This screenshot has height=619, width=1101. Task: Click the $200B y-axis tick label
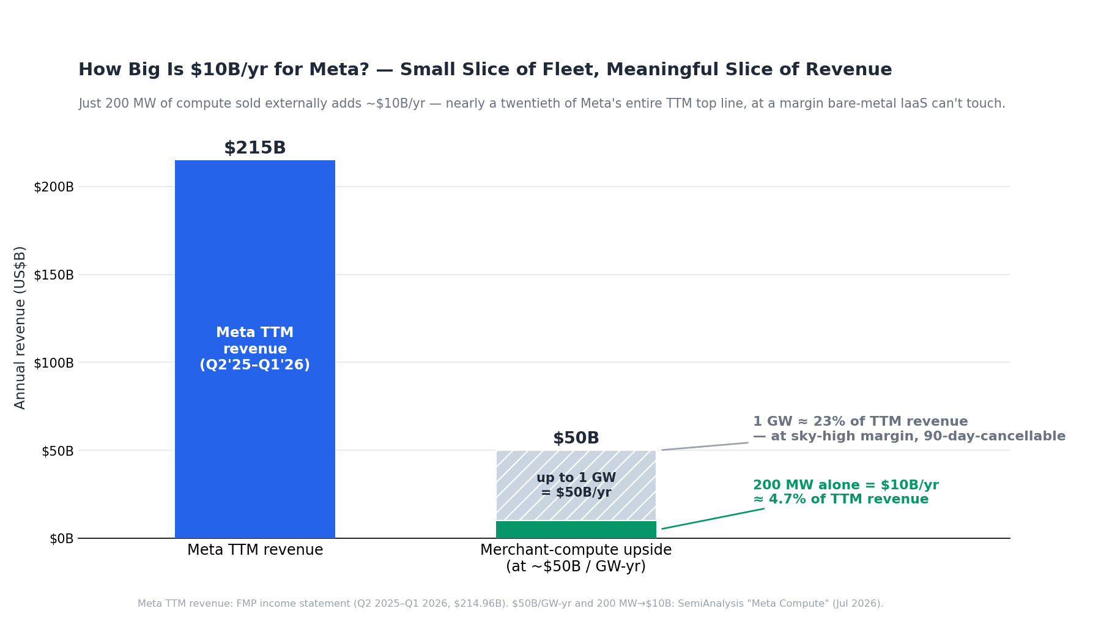pos(54,187)
